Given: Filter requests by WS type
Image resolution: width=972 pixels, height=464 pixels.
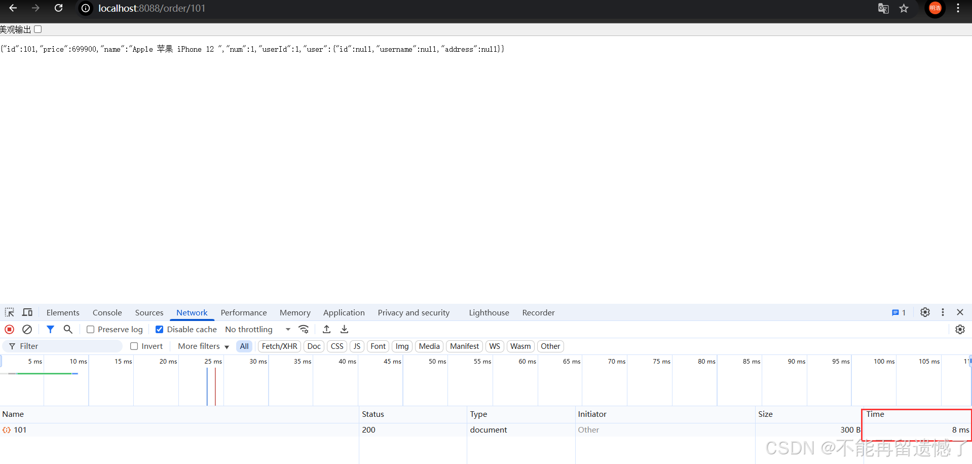Looking at the screenshot, I should pos(495,346).
